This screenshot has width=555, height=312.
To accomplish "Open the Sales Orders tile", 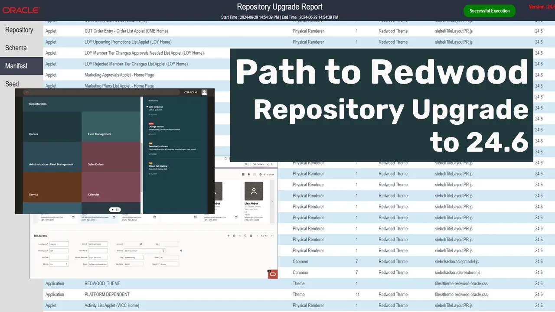I will point(111,157).
